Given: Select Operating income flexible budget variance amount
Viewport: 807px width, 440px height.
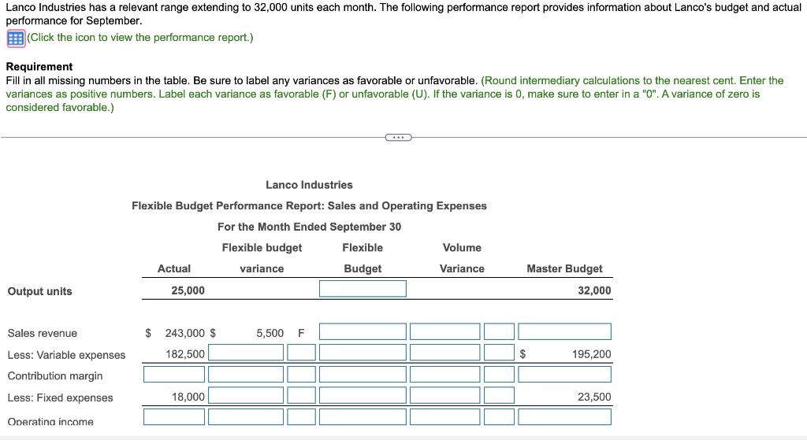Looking at the screenshot, I should [246, 417].
